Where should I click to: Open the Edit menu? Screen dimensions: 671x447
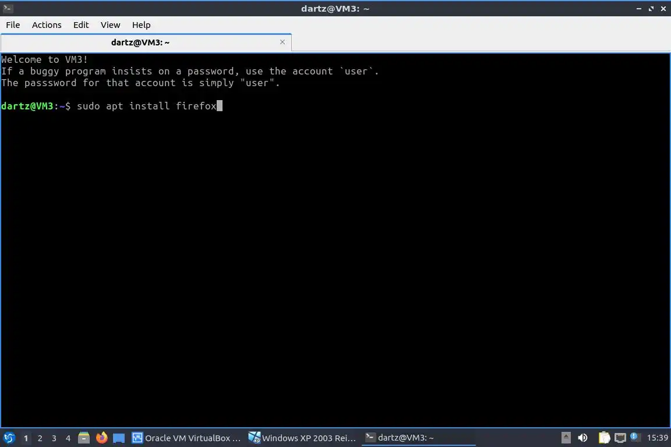(81, 25)
